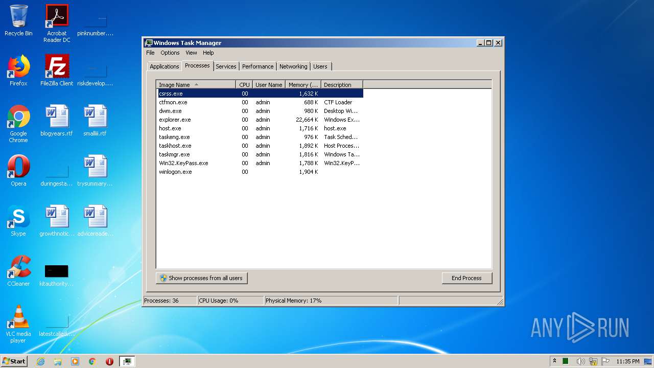Sort by User Name column header
The height and width of the screenshot is (368, 654).
(269, 85)
